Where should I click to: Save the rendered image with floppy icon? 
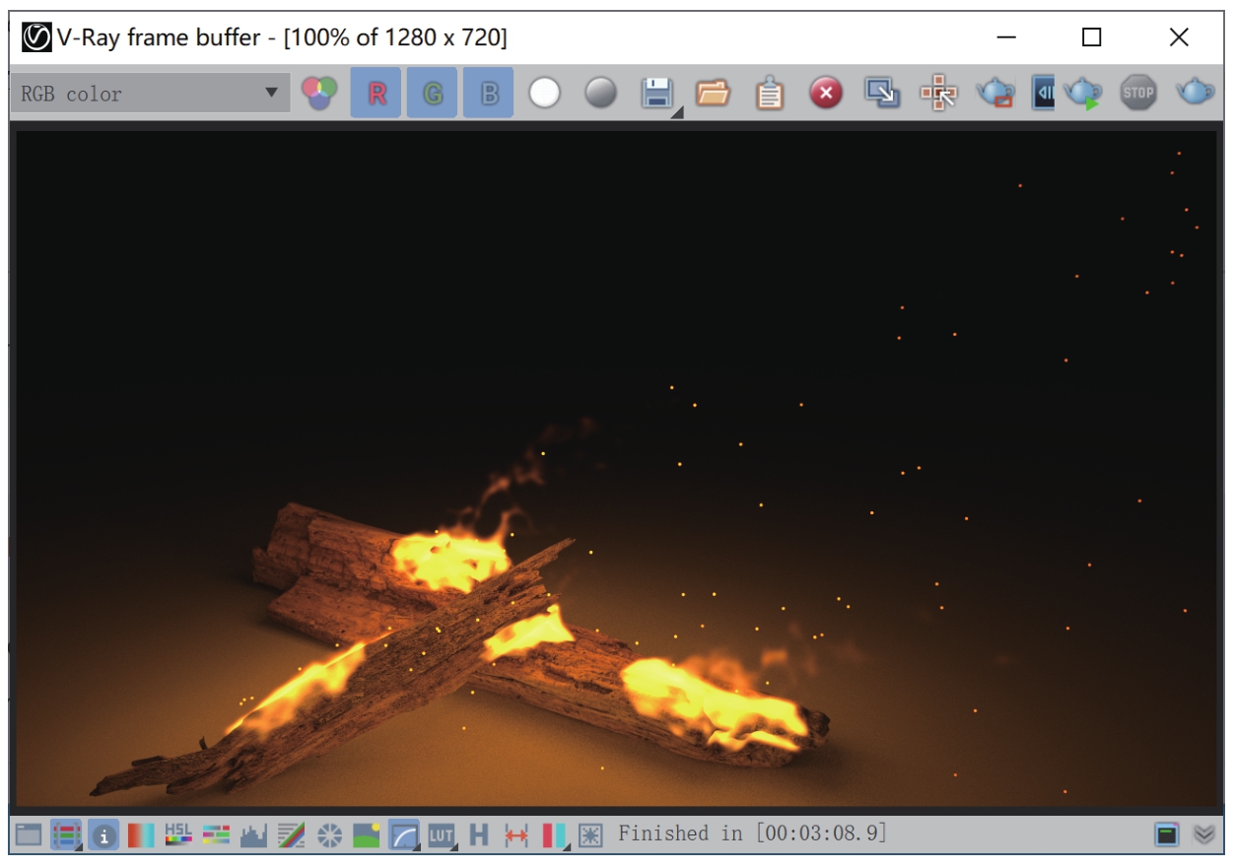(x=656, y=94)
